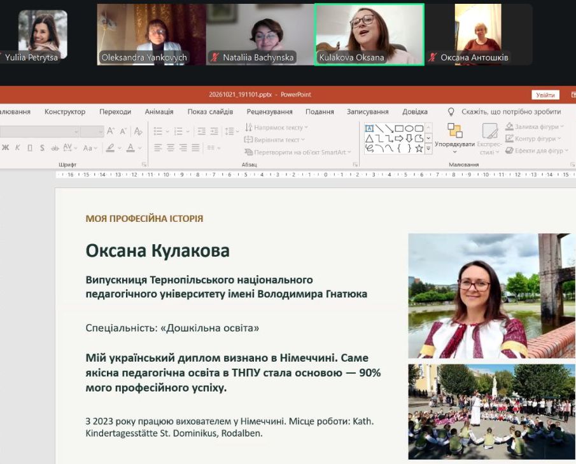Click Перетворити на об'єкт SmartArt
This screenshot has height=464, width=576.
[x=298, y=152]
